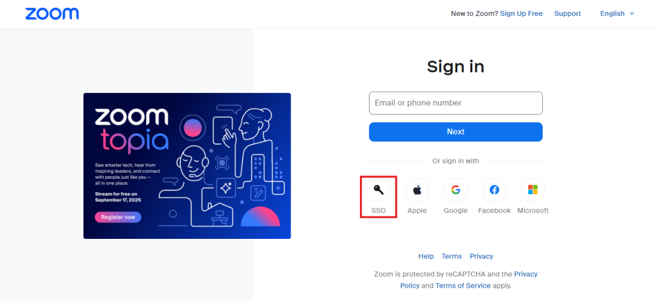Open the English language dropdown
Image resolution: width=657 pixels, height=301 pixels.
617,13
